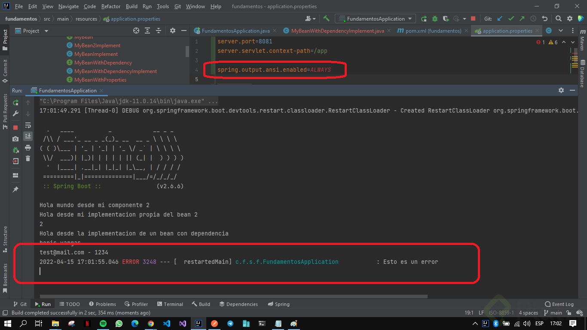Toggle soft-wrap in the Run console

click(x=28, y=125)
